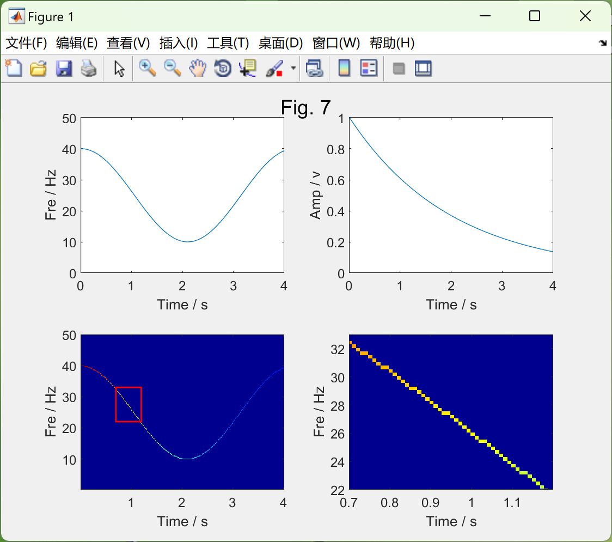Click the Link Plot icon

(315, 68)
